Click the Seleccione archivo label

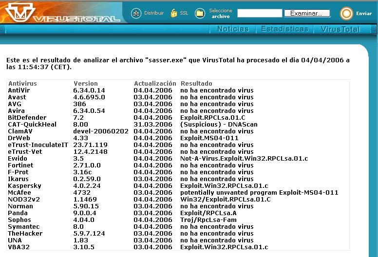tap(221, 13)
